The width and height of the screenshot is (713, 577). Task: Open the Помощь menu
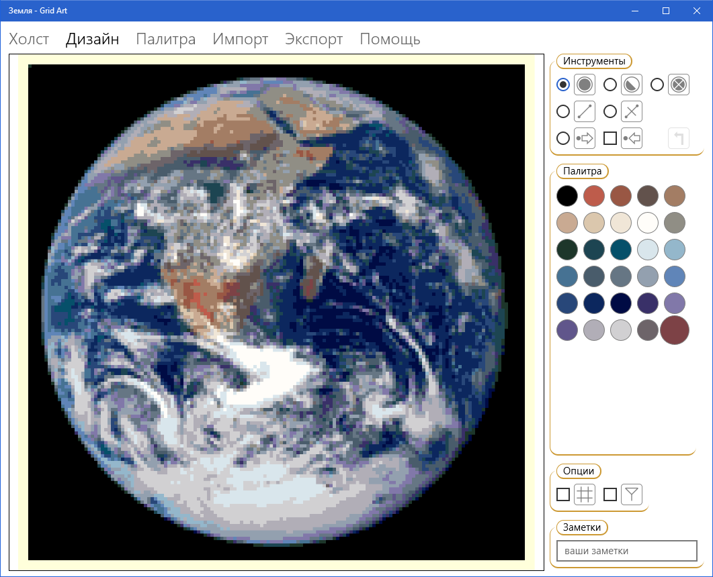pos(390,39)
